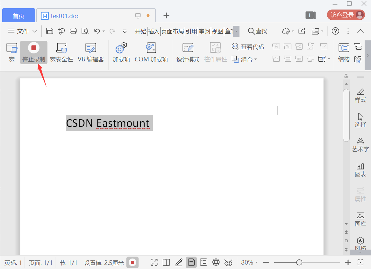Image resolution: width=371 pixels, height=269 pixels.
Task: Save the document with the save icon
Action: tap(49, 31)
